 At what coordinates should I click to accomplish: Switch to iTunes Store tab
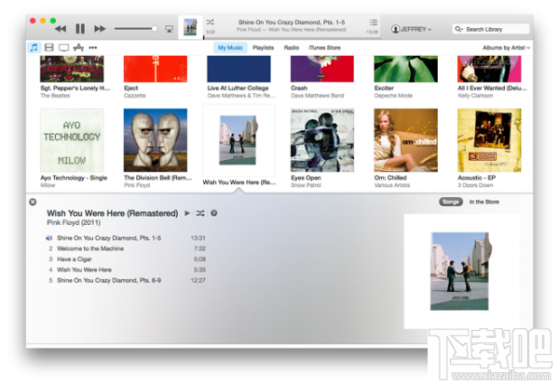click(325, 47)
